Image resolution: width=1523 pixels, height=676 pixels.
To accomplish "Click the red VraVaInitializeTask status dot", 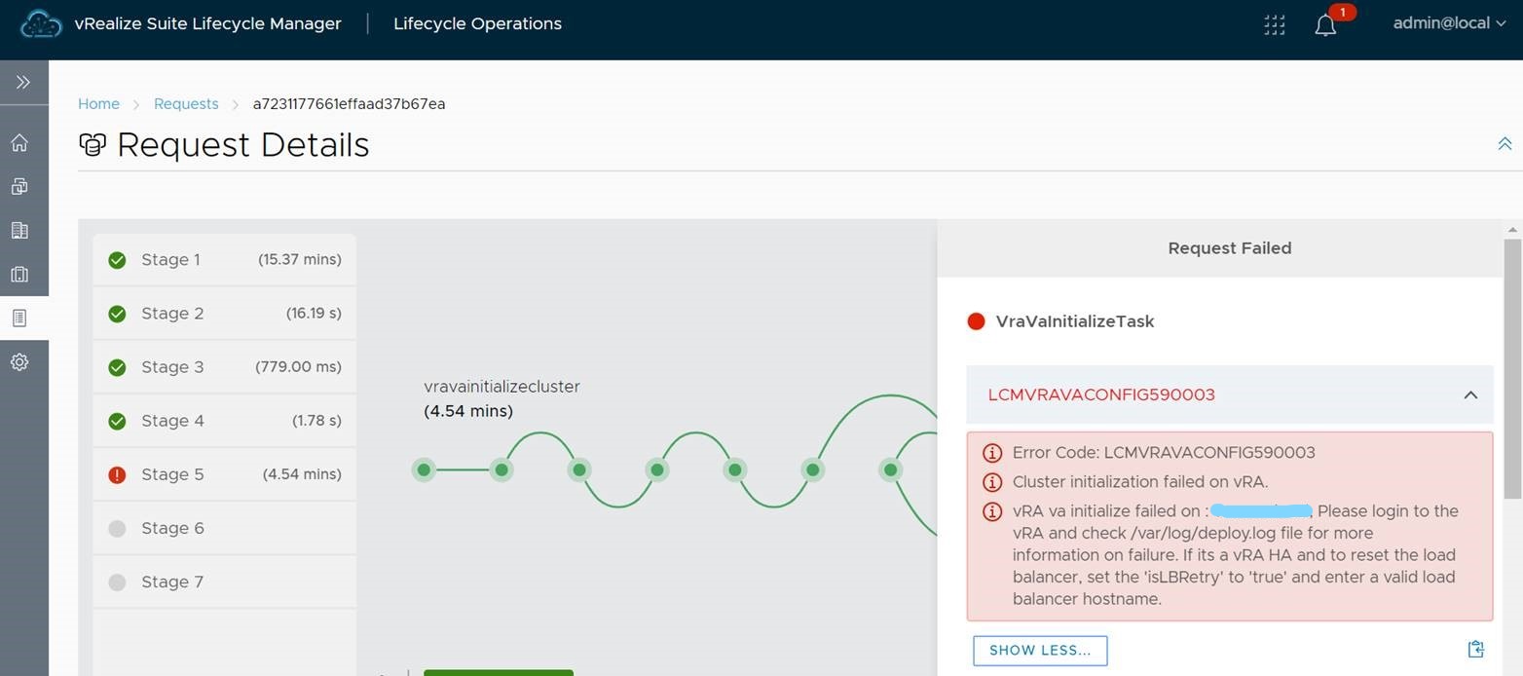I will 976,321.
